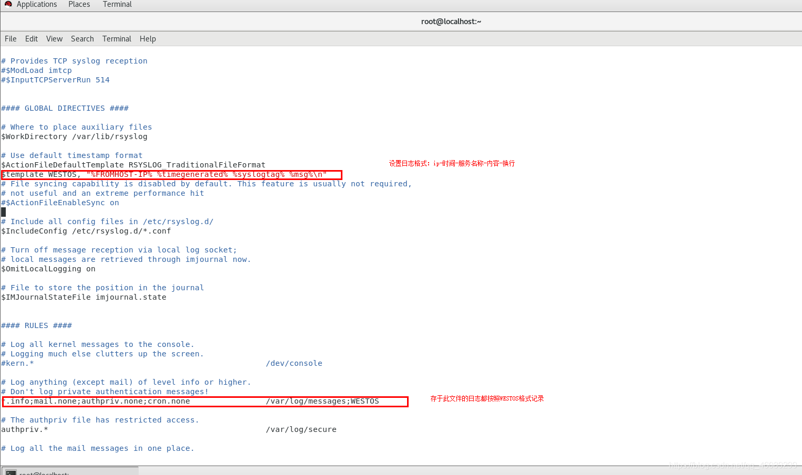Viewport: 802px width, 475px height.
Task: Click '# Provides TCP syslog reception' comment
Action: (x=74, y=61)
